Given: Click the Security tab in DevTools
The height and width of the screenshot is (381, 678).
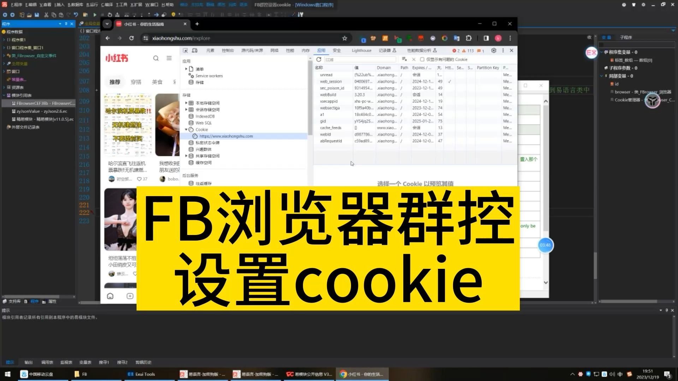Looking at the screenshot, I should click(336, 50).
